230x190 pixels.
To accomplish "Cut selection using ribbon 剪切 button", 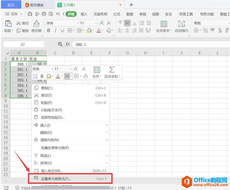I will click(22, 23).
